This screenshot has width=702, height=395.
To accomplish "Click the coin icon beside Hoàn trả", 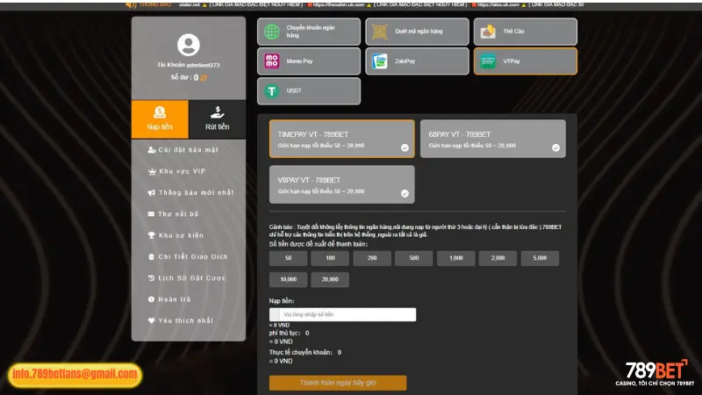I will pos(151,299).
